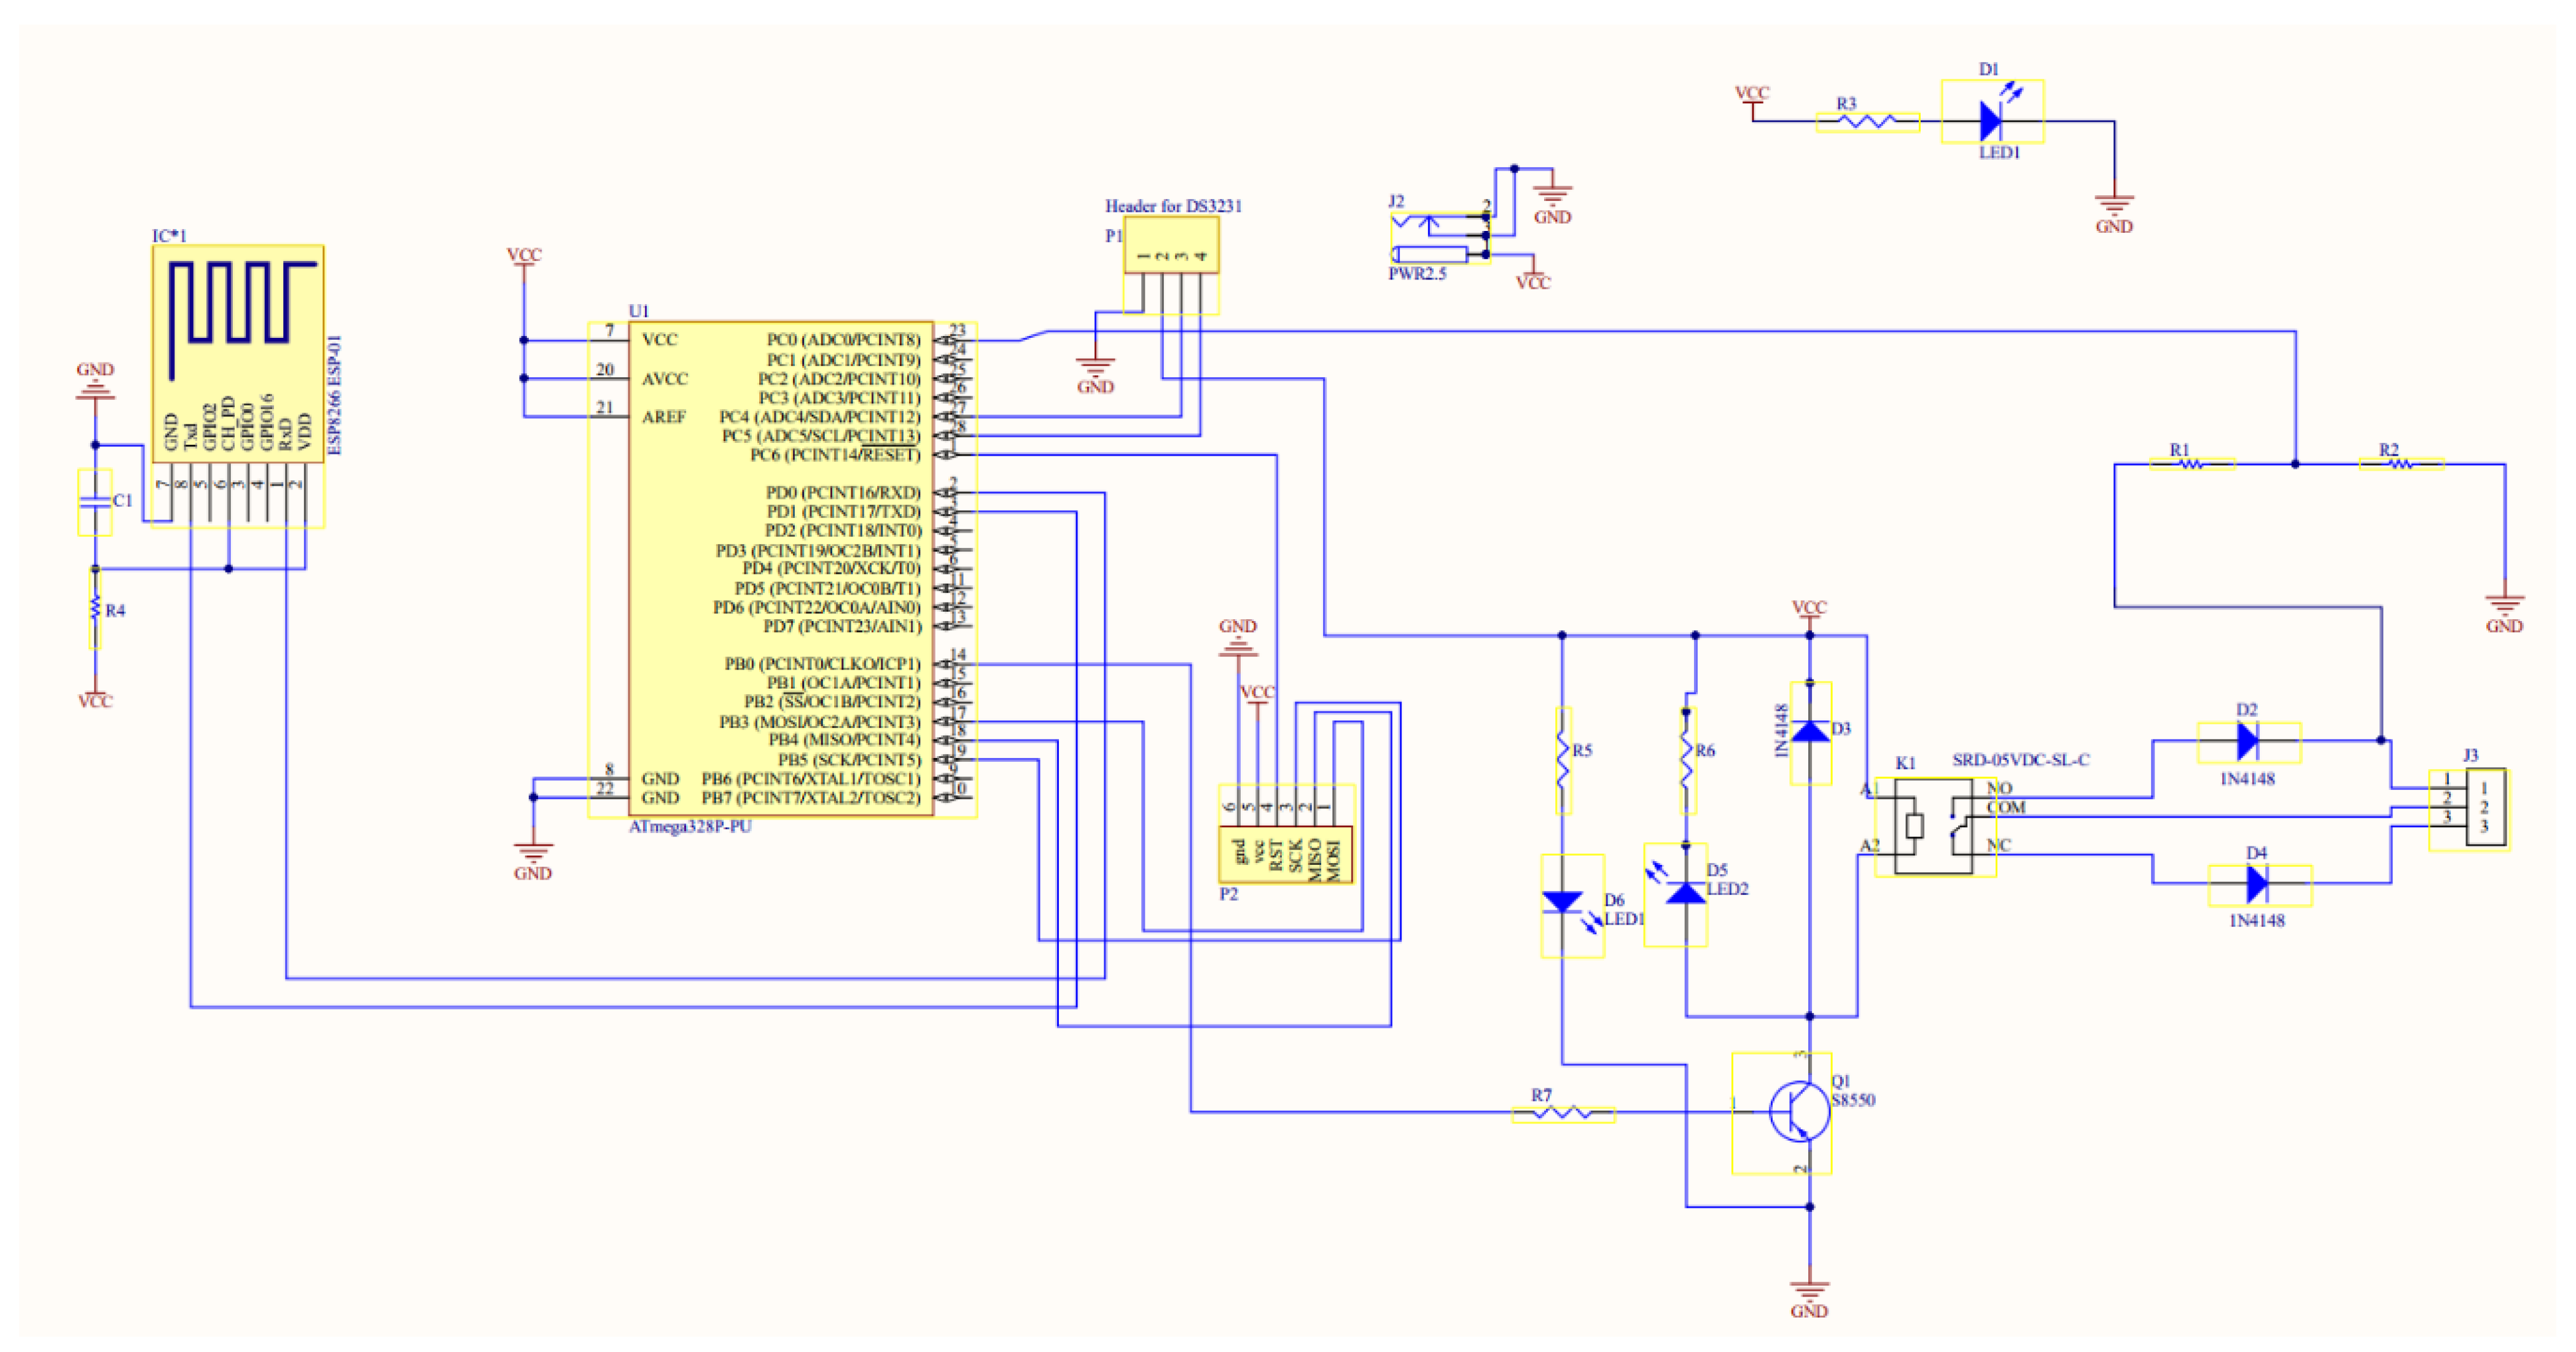Viewport: 2576px width, 1352px height.
Task: Click the K1 relay coil symbol
Action: tap(1914, 825)
